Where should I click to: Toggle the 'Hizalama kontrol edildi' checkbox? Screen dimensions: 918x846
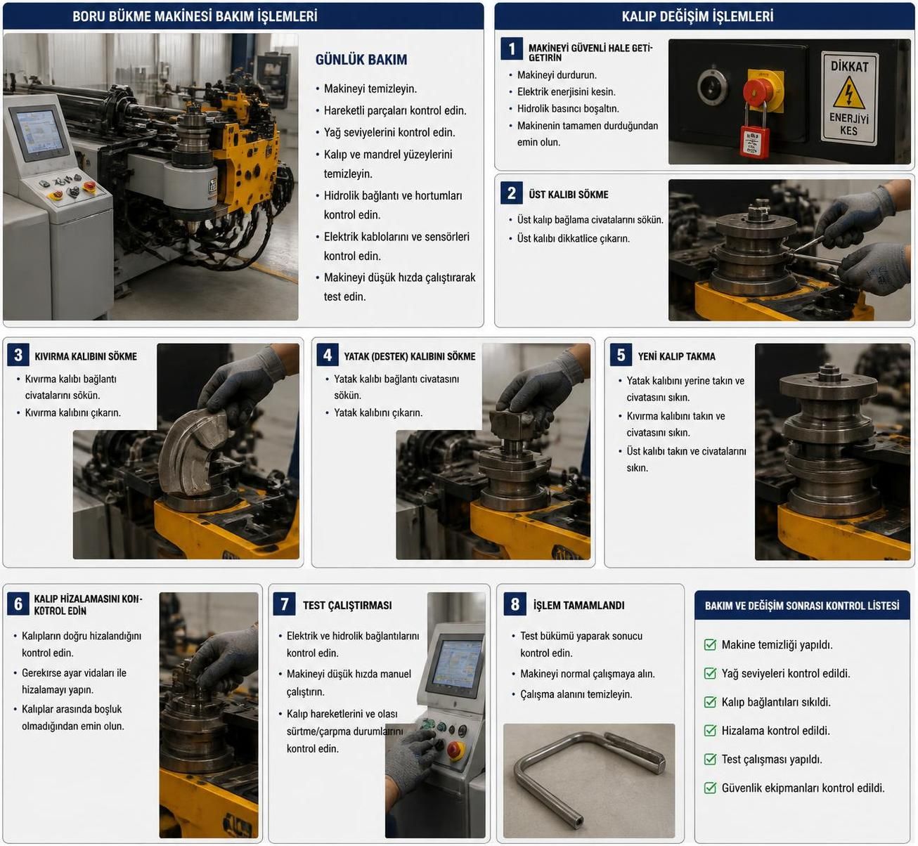711,731
